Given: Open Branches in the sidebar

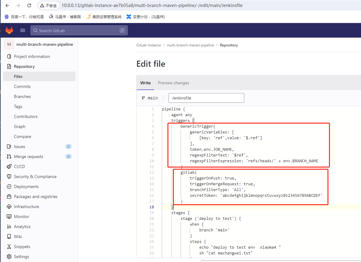Looking at the screenshot, I should 22,96.
